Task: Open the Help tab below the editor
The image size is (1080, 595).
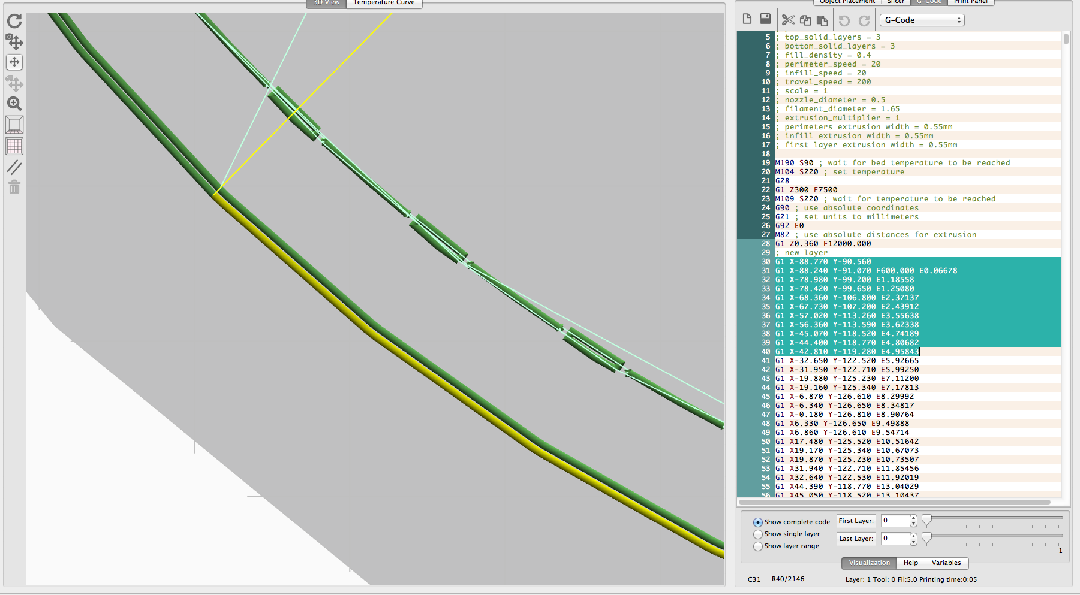Action: 911,563
